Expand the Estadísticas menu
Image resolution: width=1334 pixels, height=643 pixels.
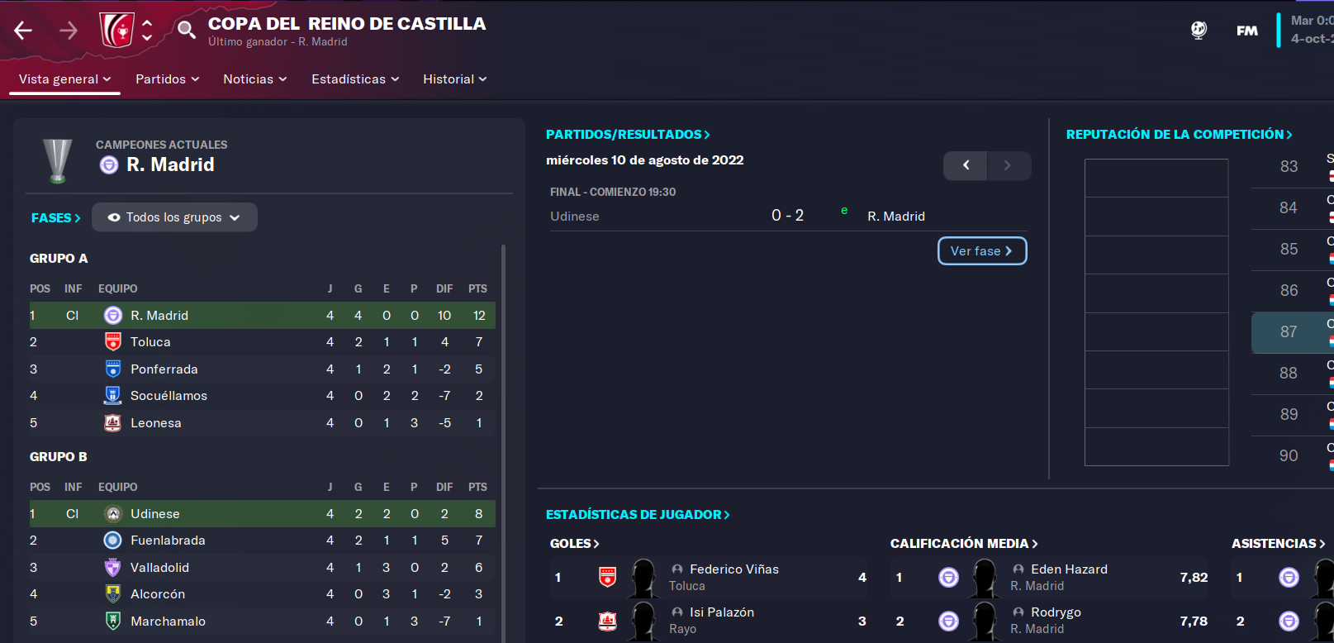[355, 79]
